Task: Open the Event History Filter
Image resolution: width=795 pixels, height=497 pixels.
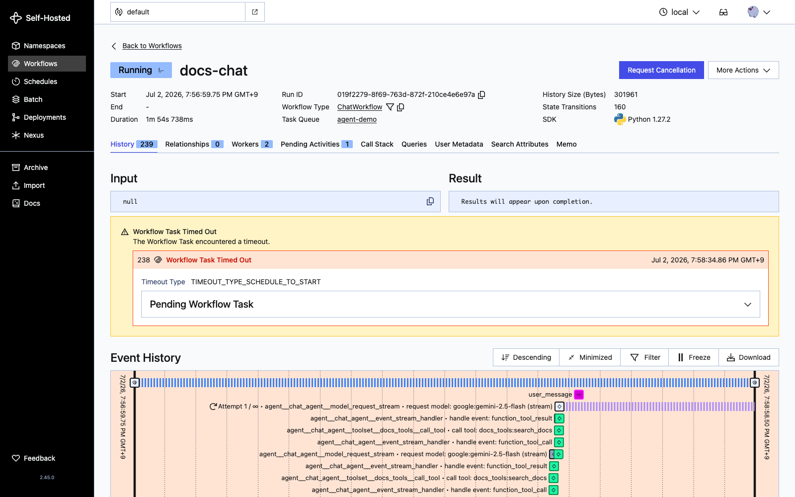Action: coord(645,357)
